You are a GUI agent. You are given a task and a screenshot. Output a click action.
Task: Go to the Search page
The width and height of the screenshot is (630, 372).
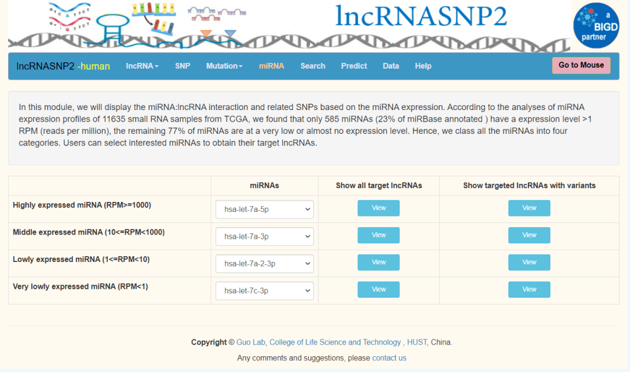point(313,66)
